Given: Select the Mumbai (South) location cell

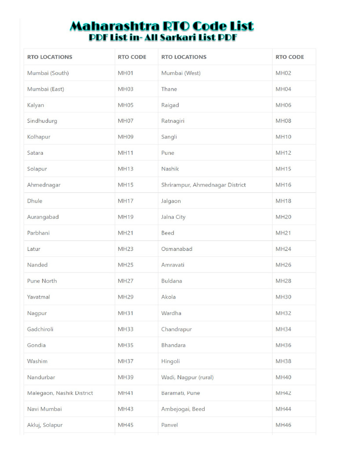Looking at the screenshot, I should coord(48,73).
